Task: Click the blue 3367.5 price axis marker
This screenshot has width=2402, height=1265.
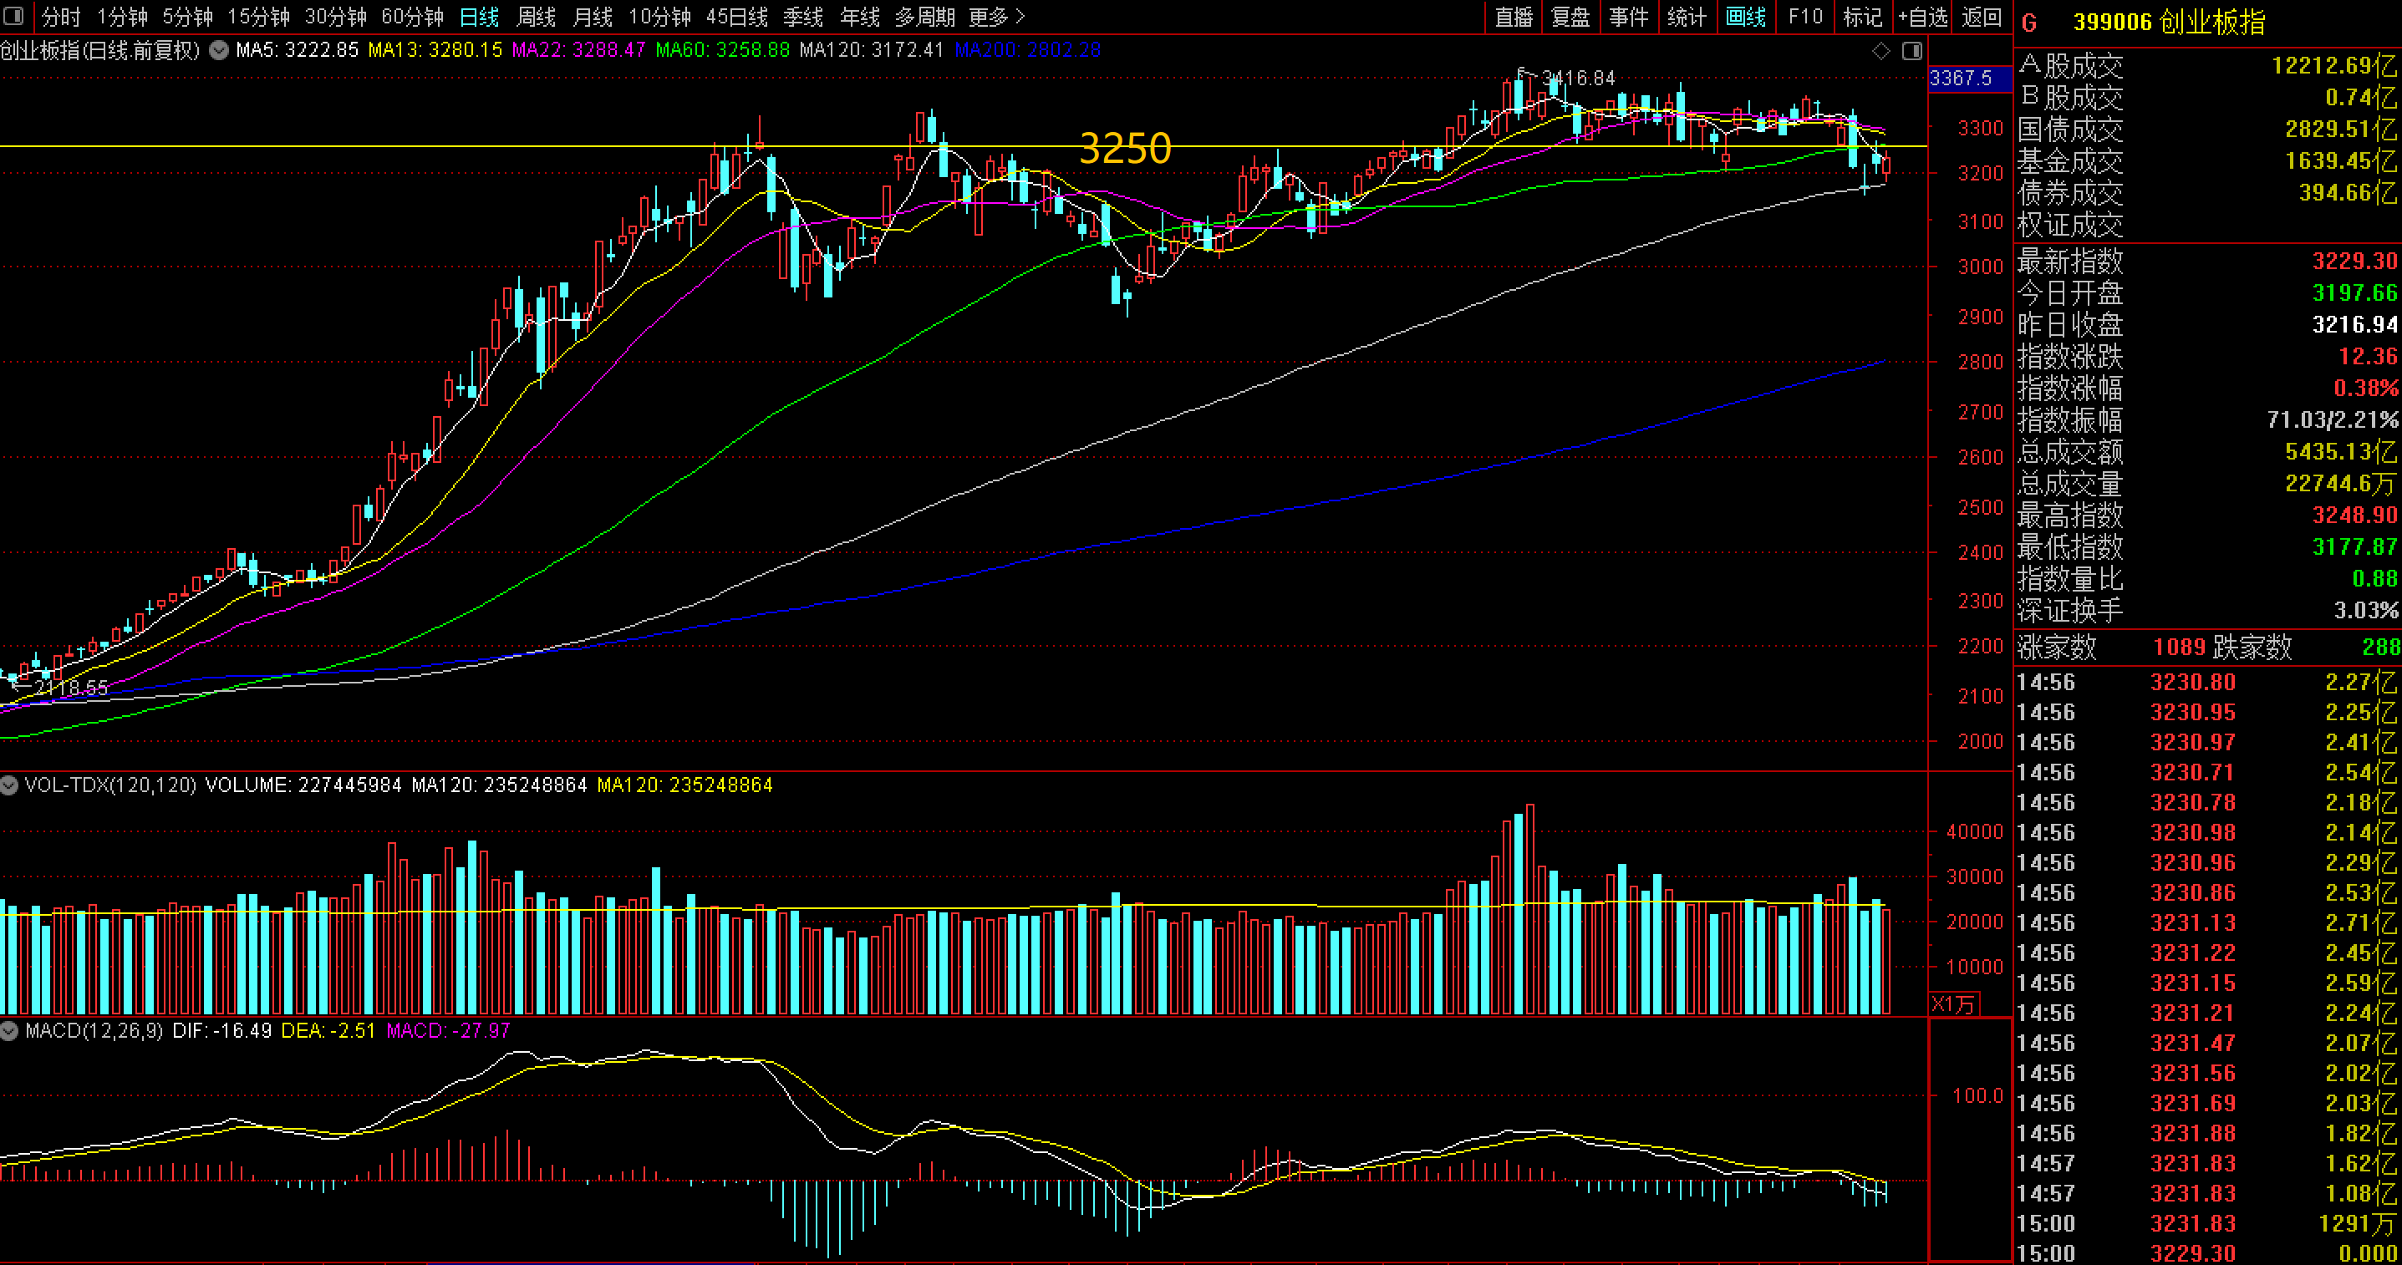Action: coord(1960,79)
